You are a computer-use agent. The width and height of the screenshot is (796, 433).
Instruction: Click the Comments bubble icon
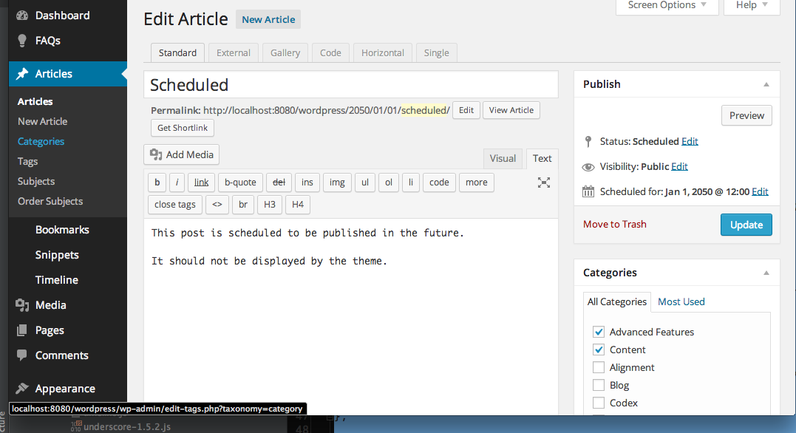[22, 355]
